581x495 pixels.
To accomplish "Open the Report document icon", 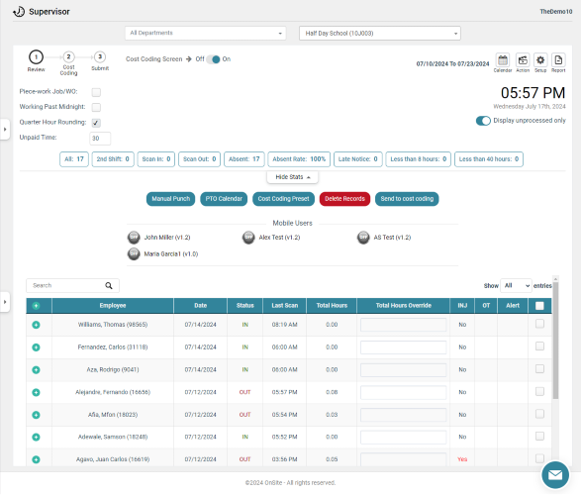I will pos(558,60).
